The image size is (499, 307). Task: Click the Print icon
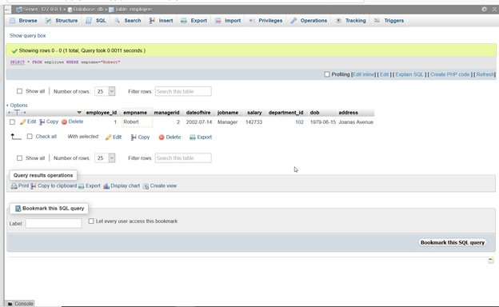(14, 186)
